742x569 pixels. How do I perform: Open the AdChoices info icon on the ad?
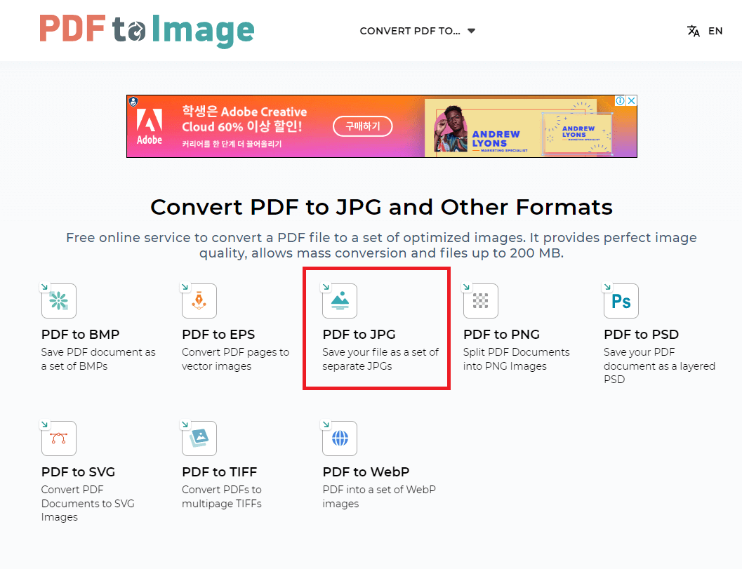tap(621, 100)
